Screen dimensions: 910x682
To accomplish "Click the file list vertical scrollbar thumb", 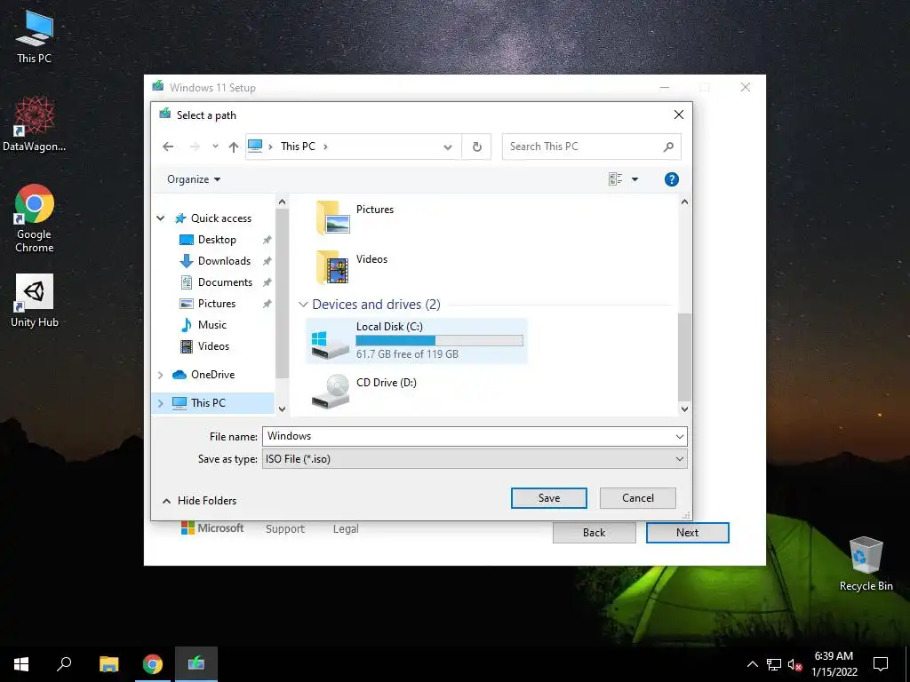I will pos(684,357).
